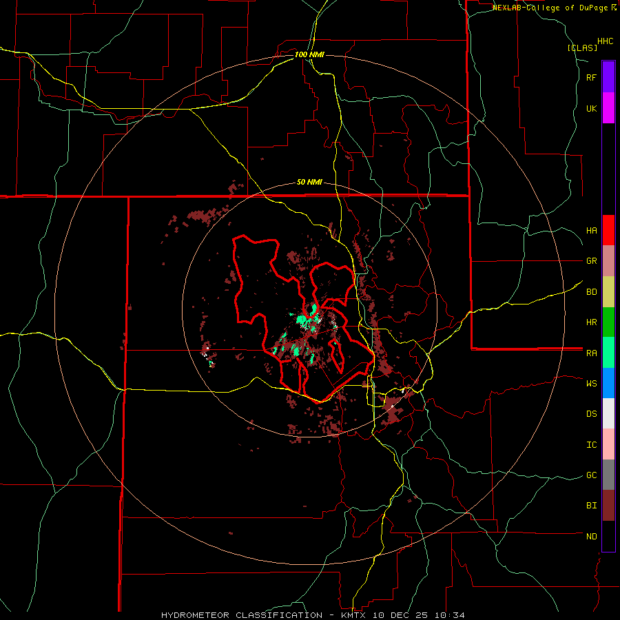This screenshot has height=620, width=620.
Task: Click the BD legend label
Action: (x=591, y=292)
